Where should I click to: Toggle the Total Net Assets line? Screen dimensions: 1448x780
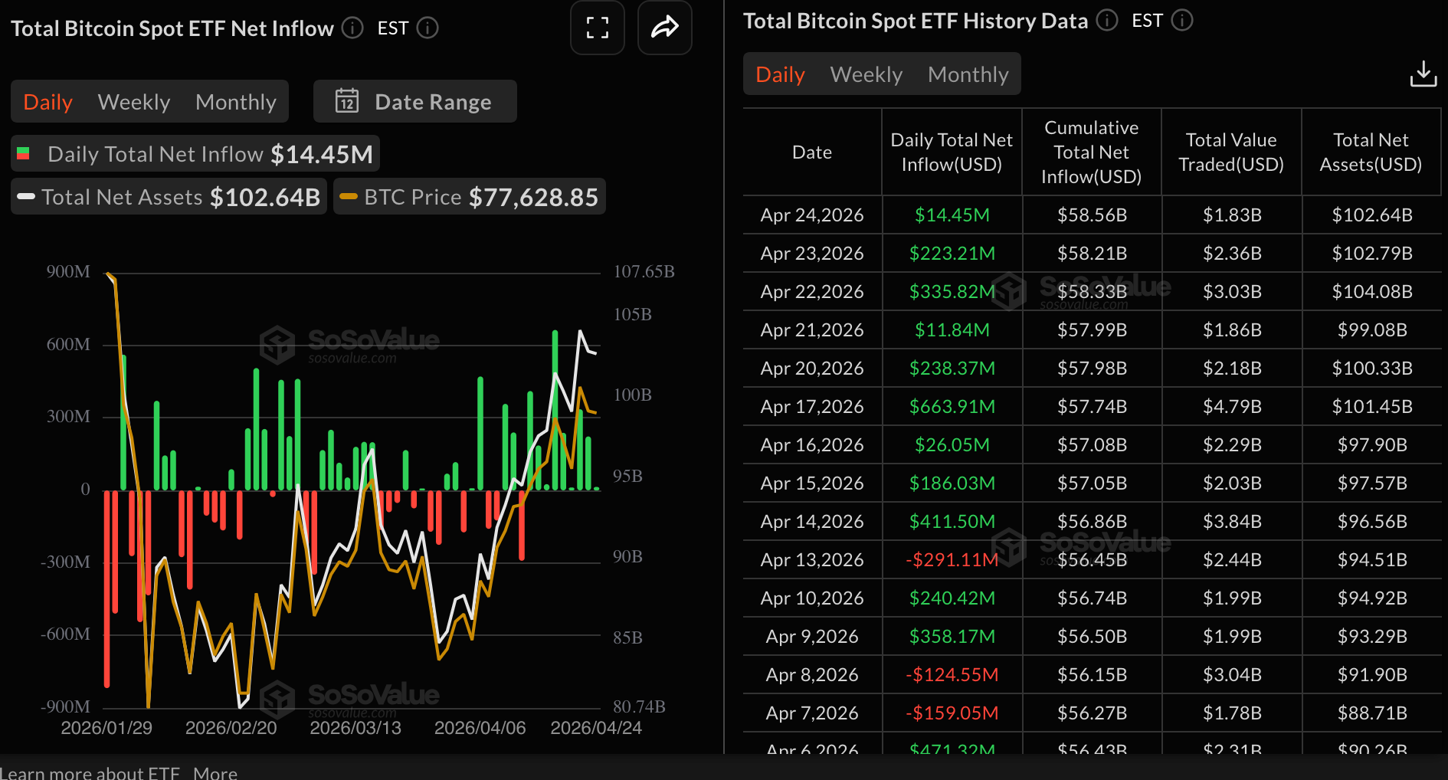tap(169, 197)
